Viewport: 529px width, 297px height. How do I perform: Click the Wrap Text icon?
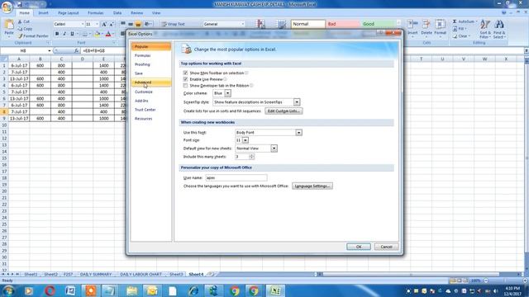pos(164,24)
